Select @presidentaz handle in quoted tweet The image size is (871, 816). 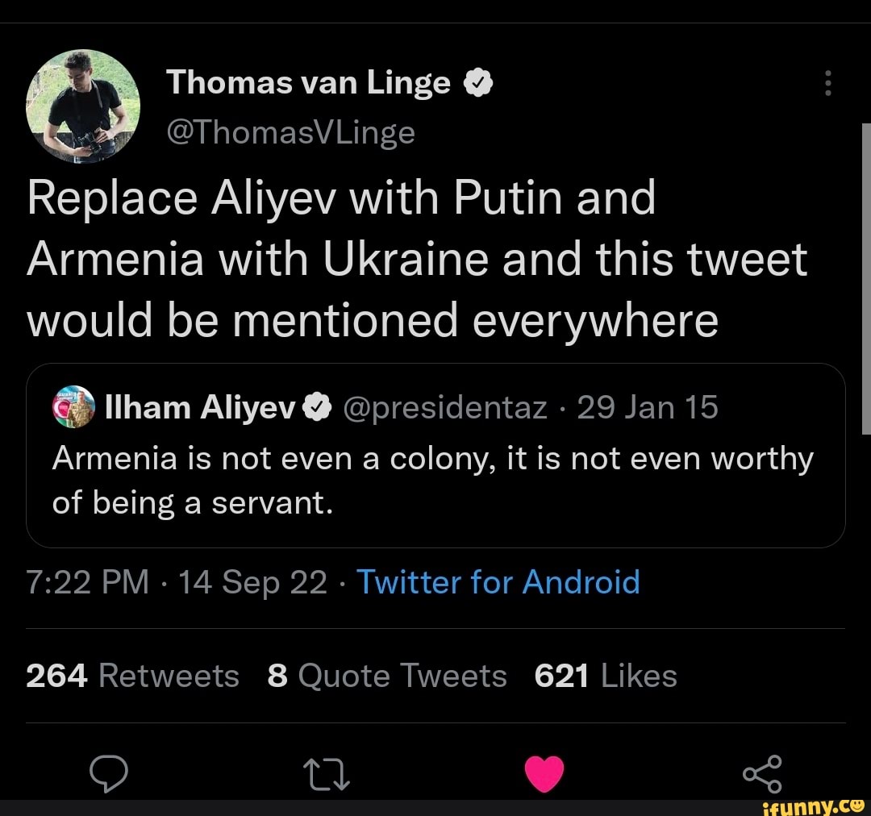pos(444,406)
